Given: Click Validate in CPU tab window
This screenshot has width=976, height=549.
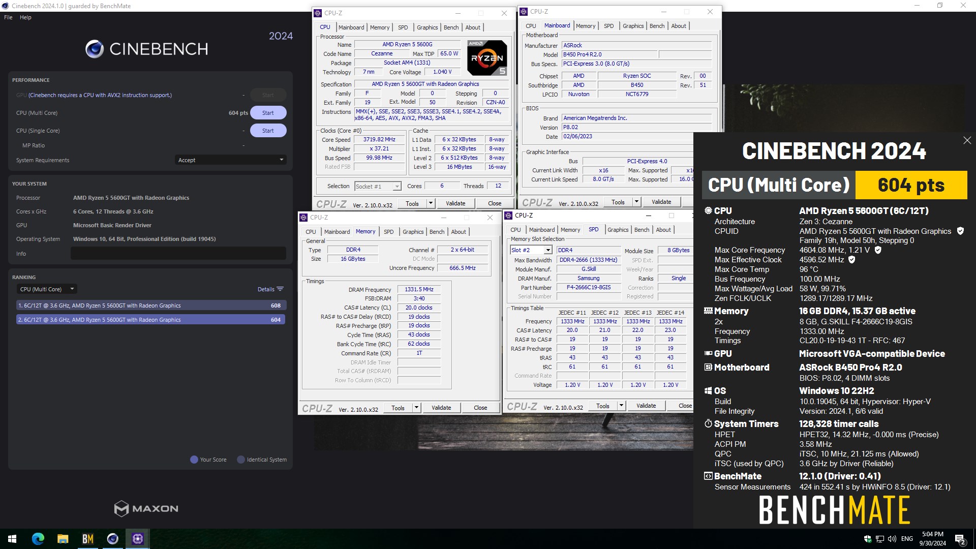Looking at the screenshot, I should [455, 203].
